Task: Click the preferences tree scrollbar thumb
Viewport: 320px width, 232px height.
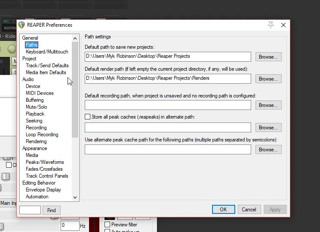Action: [75, 90]
